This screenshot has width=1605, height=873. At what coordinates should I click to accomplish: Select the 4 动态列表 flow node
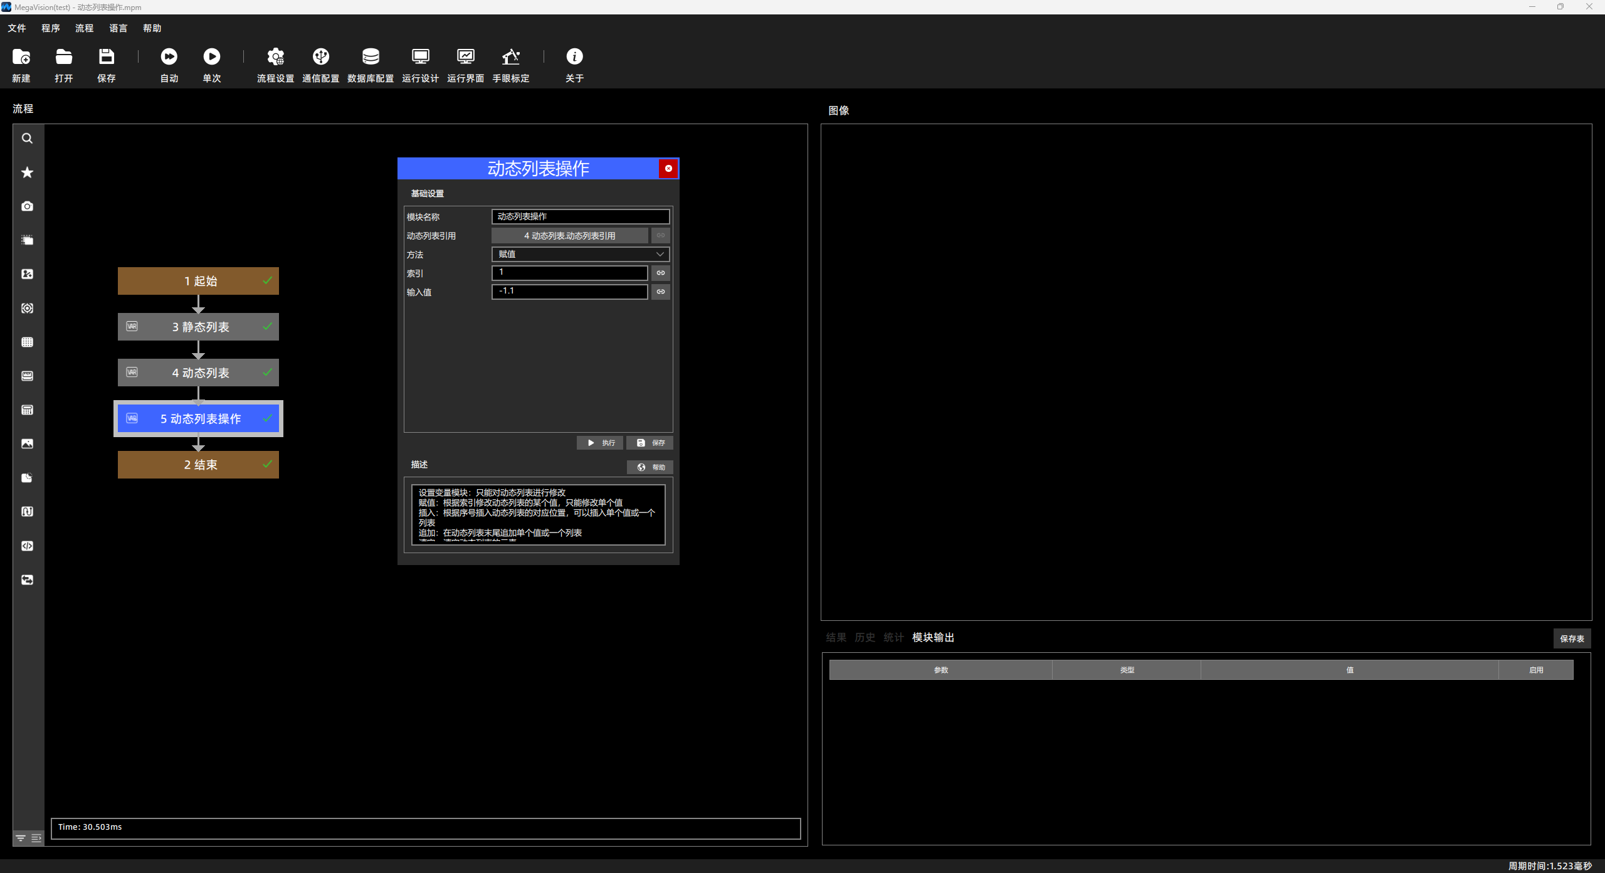coord(198,373)
